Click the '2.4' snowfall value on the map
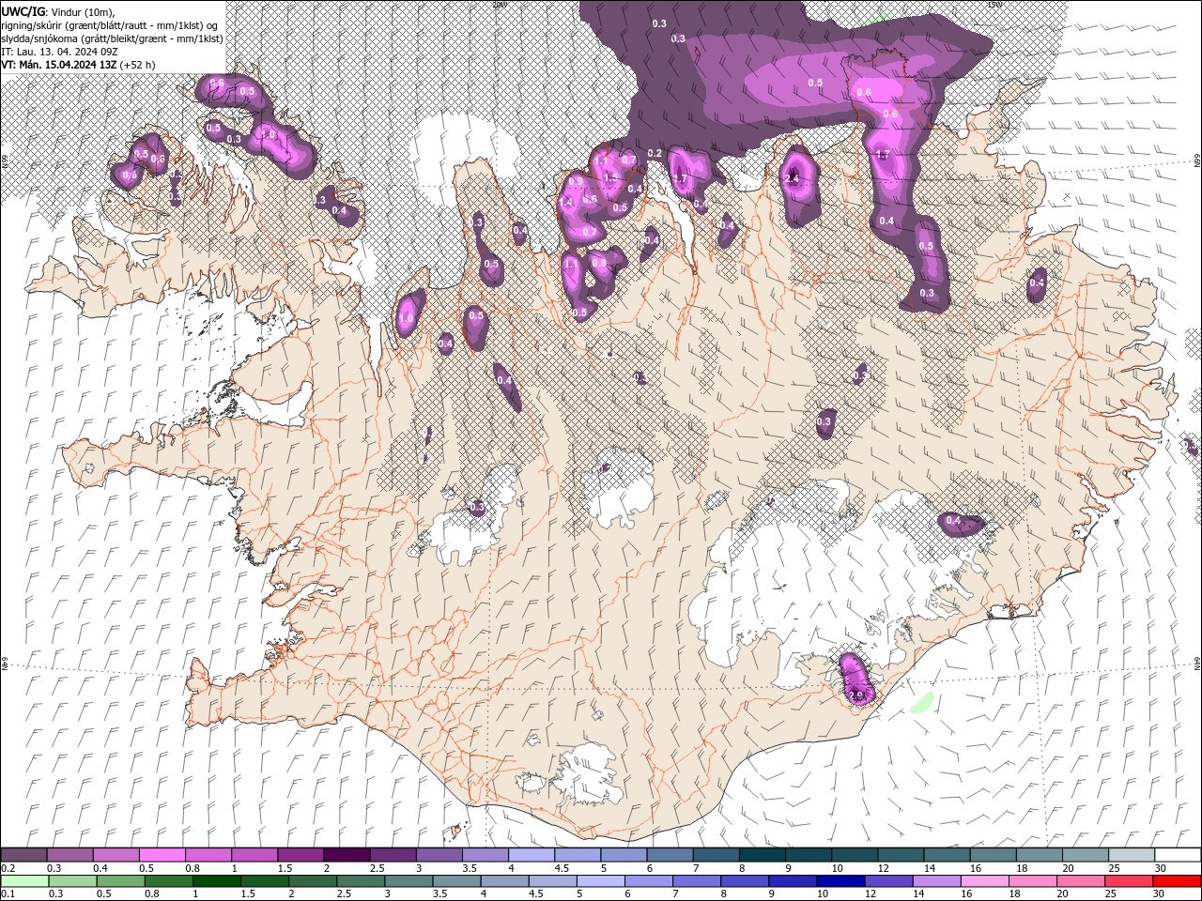 [x=792, y=178]
